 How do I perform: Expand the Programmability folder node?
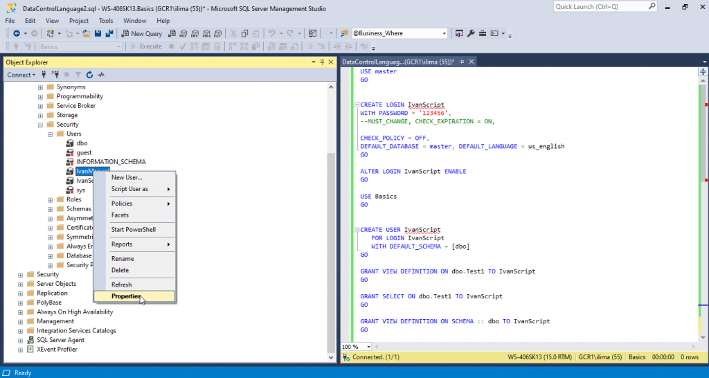[x=40, y=97]
